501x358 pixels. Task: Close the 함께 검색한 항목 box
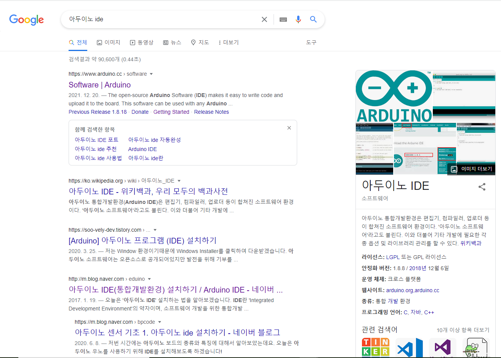tap(289, 128)
